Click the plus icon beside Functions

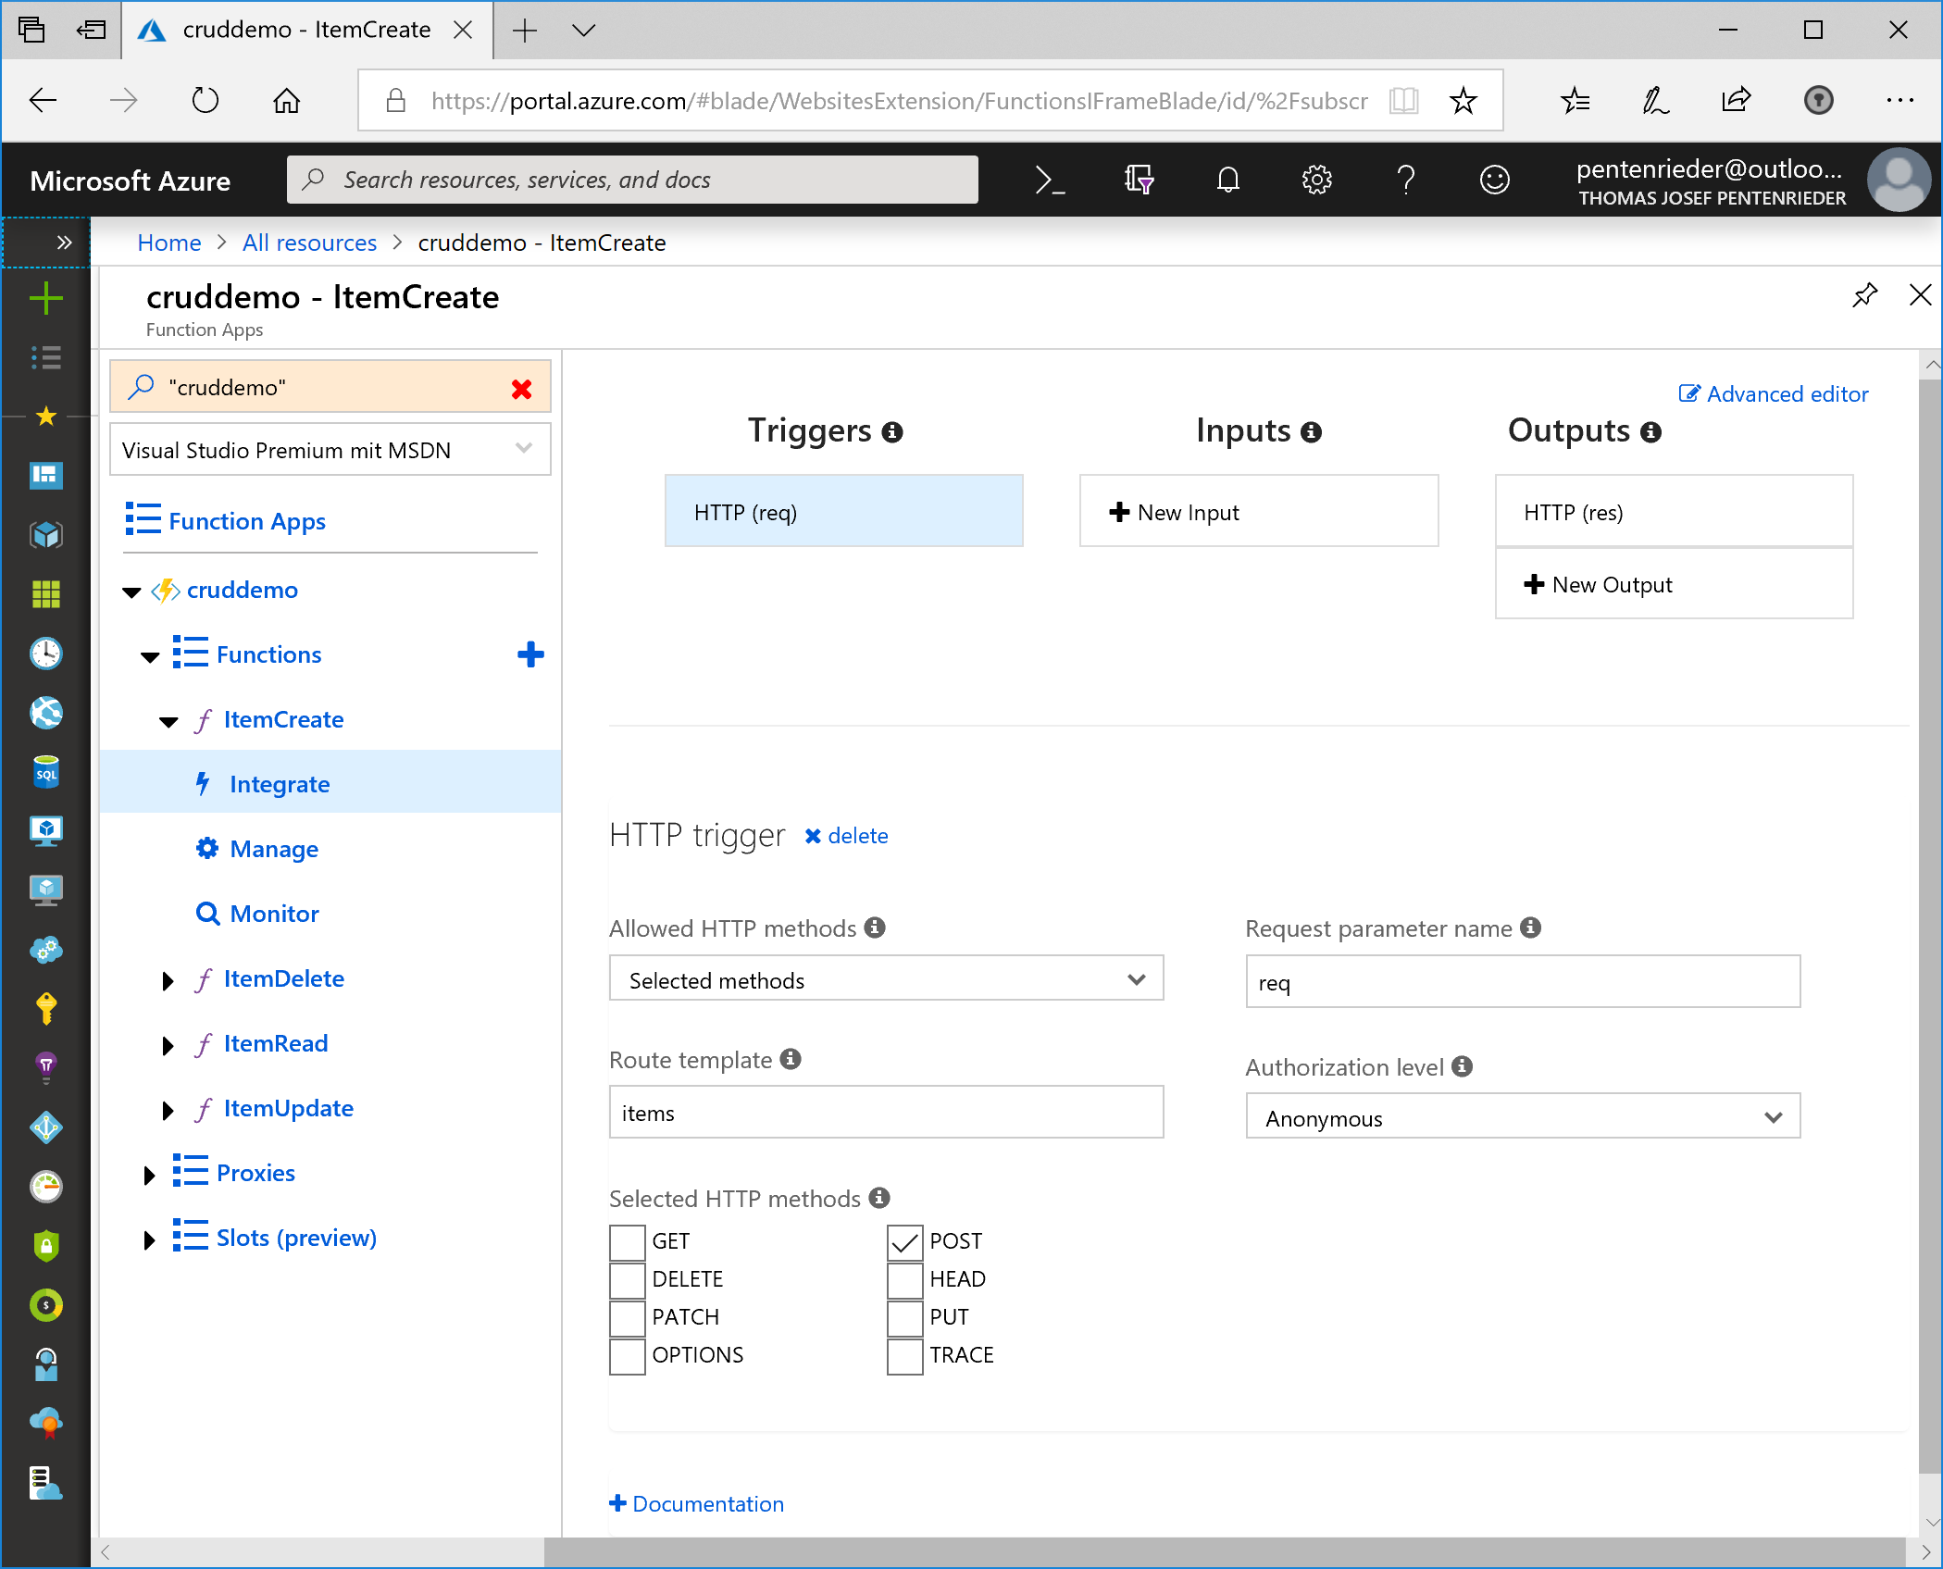tap(530, 654)
